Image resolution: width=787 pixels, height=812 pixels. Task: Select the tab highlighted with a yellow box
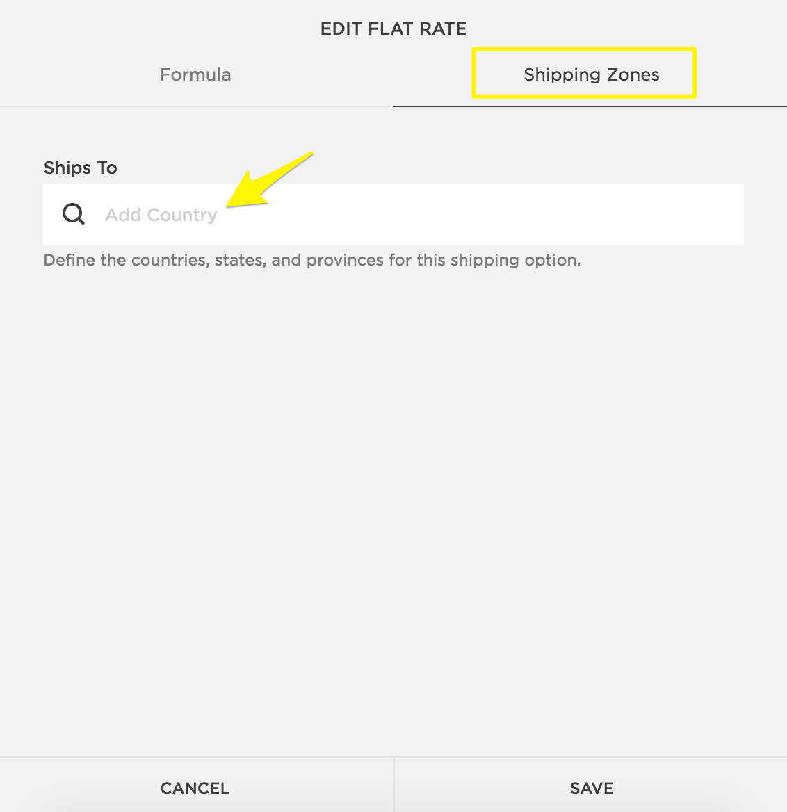(x=591, y=75)
